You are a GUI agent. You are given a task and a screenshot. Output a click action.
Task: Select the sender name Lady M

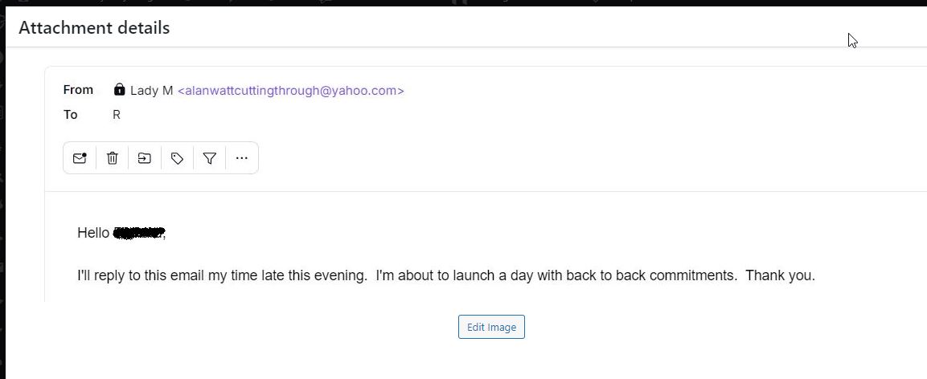click(x=151, y=91)
